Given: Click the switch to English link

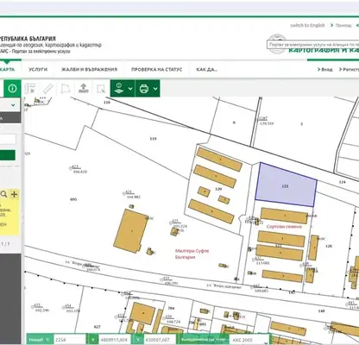Looking at the screenshot, I should pos(307,25).
